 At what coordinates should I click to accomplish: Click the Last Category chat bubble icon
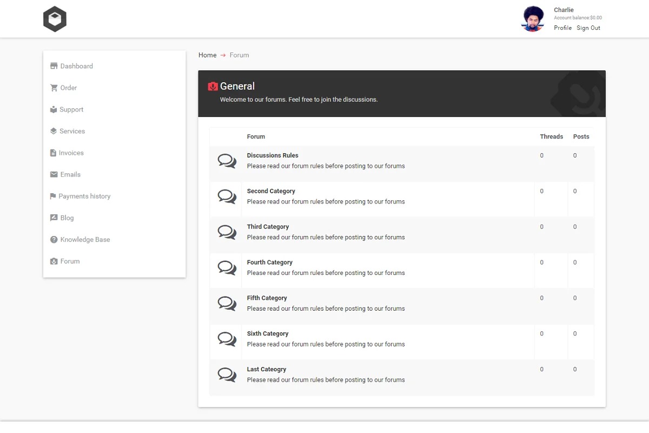(227, 375)
